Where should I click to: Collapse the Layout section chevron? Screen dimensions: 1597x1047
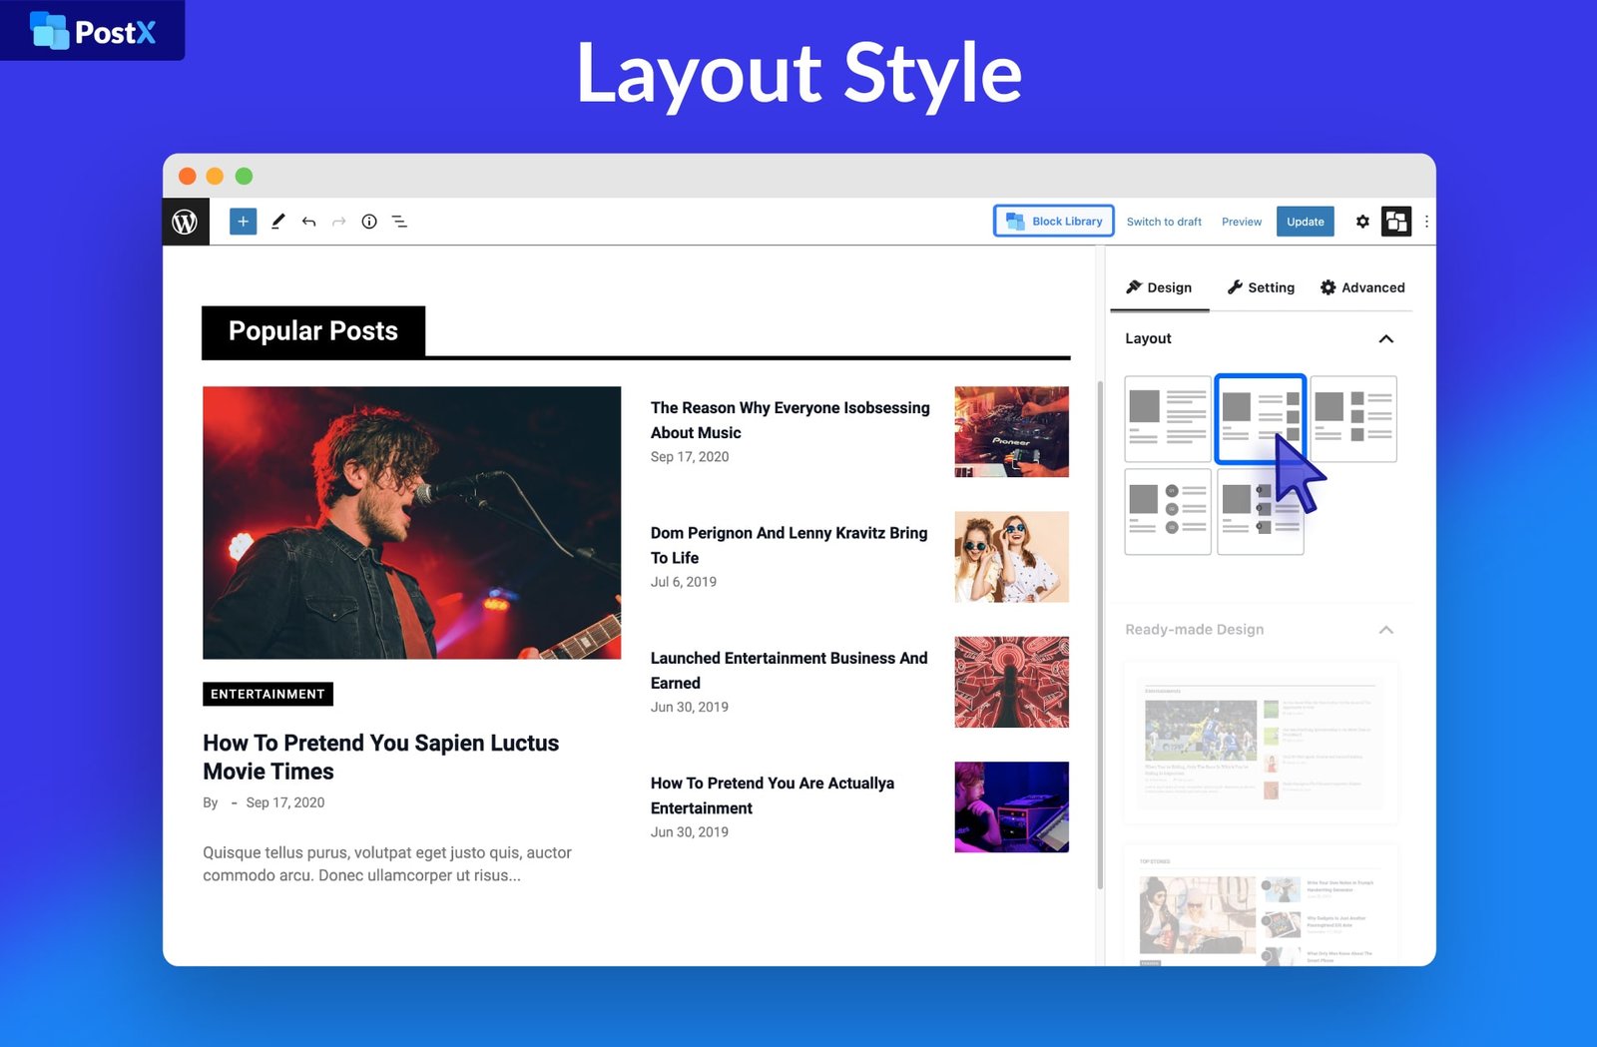[x=1386, y=339]
